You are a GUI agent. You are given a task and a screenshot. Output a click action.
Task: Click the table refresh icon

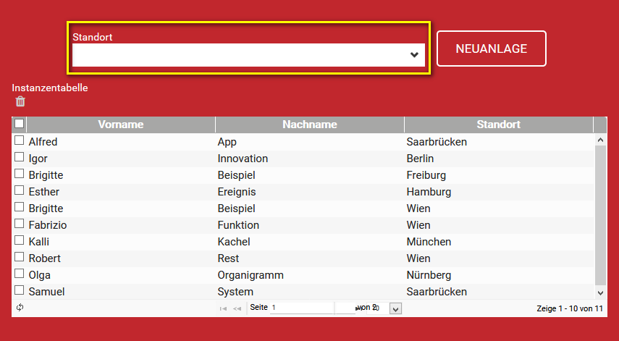tap(20, 308)
